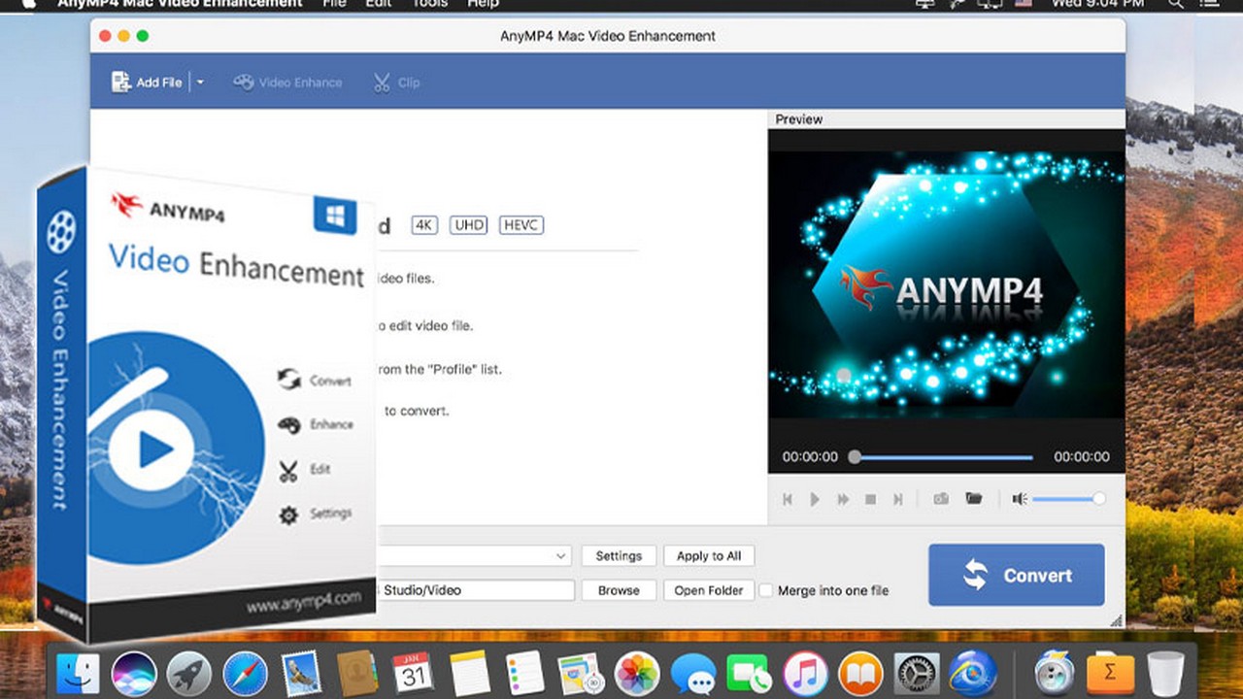Launch Safari from the dock
The height and width of the screenshot is (699, 1243).
click(x=245, y=673)
